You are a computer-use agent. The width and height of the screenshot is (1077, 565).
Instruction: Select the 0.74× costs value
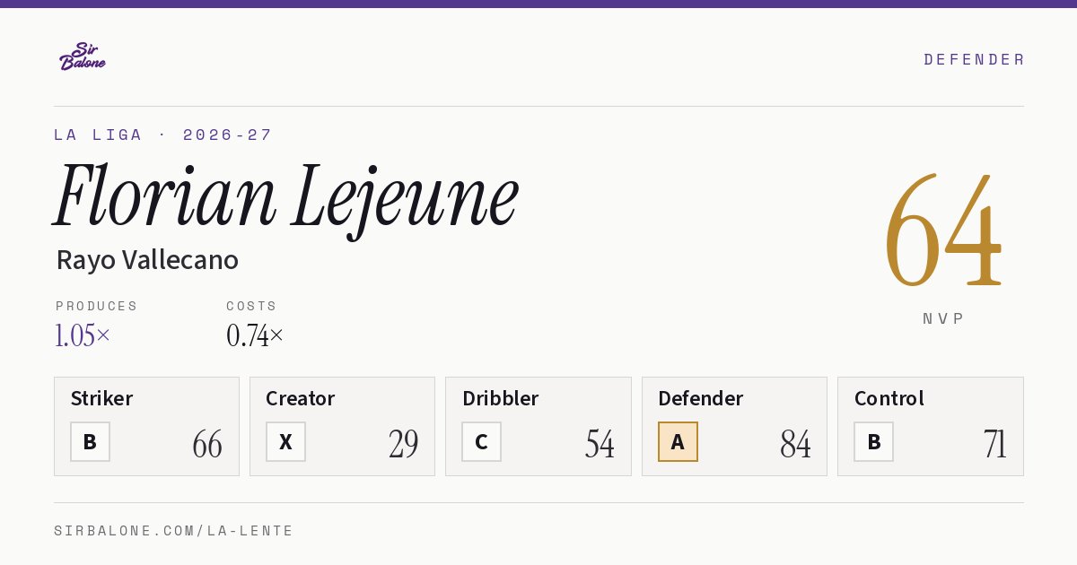point(255,335)
